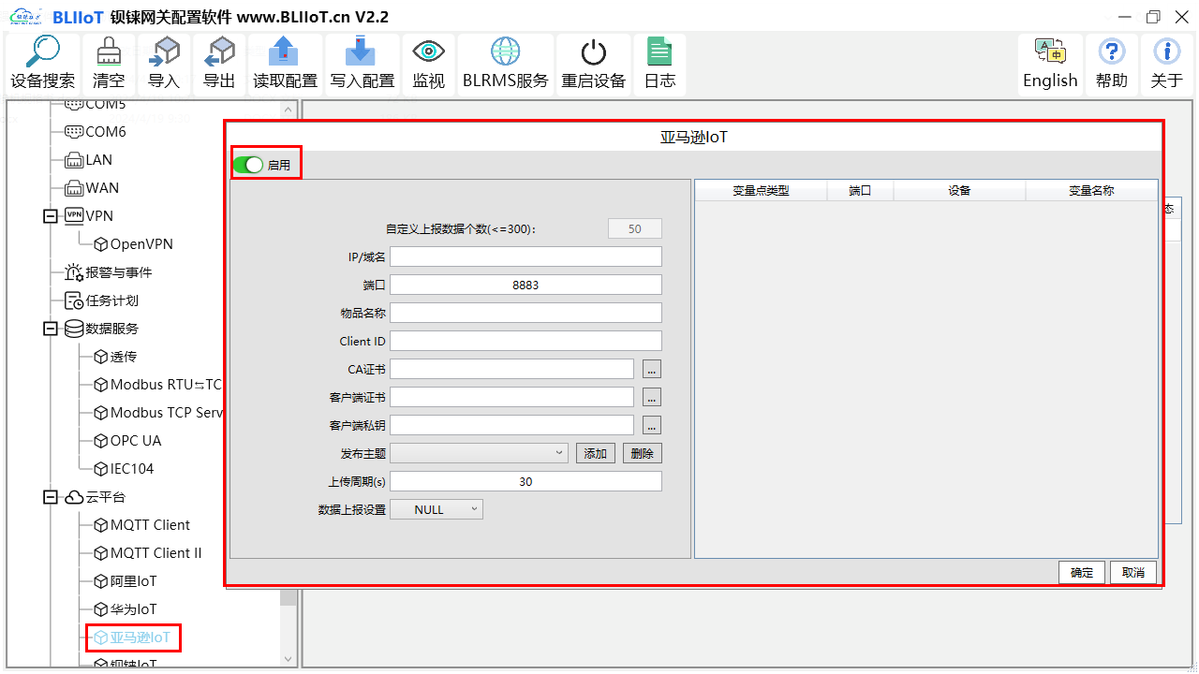Click the 添加 add topic button
Viewport: 1199px width, 674px height.
click(x=596, y=453)
